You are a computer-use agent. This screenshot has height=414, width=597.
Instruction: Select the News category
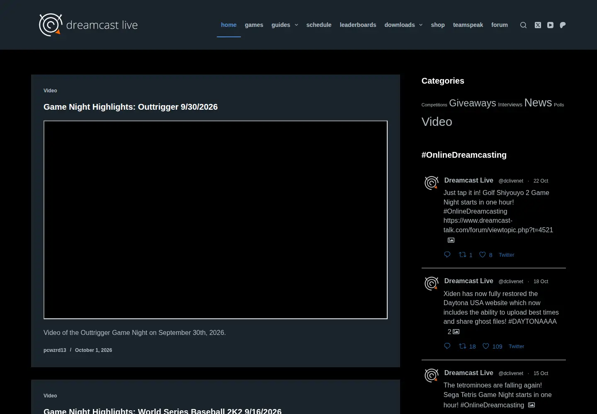538,102
